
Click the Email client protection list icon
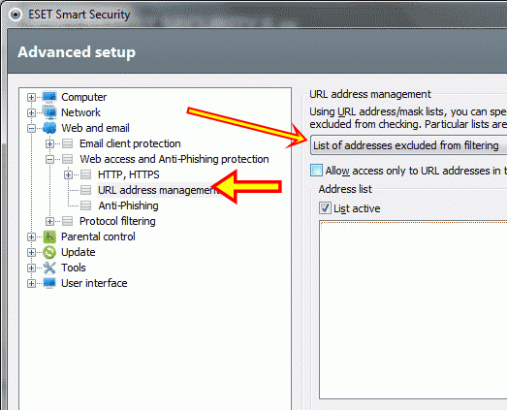(67, 143)
